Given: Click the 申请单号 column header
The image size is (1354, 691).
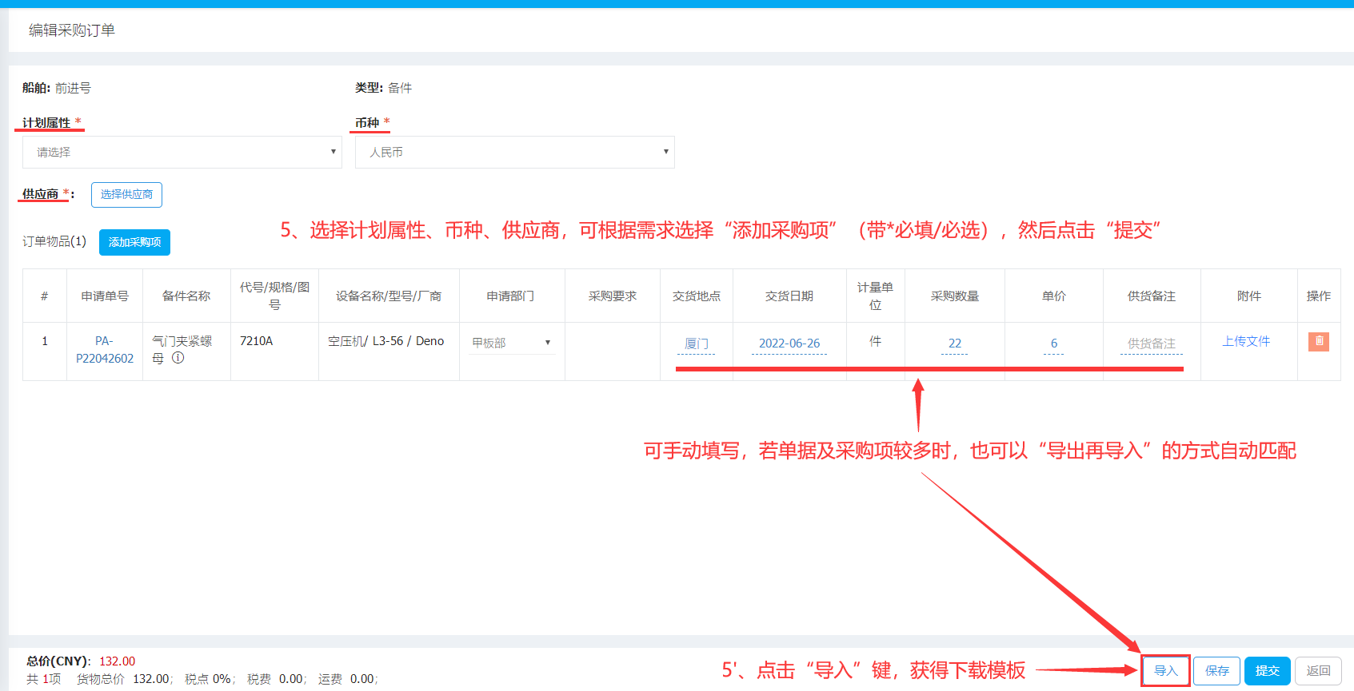Looking at the screenshot, I should 105,296.
